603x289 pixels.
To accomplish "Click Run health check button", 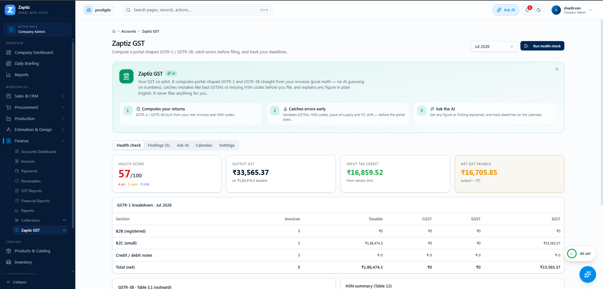I will coord(542,46).
